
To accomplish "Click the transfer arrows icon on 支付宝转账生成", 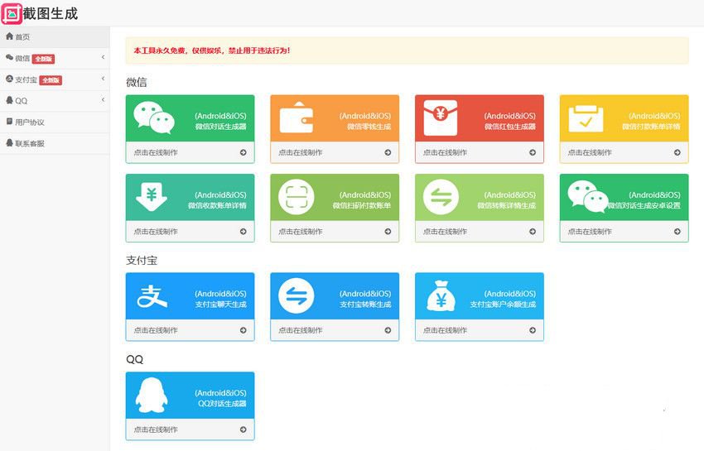I will pyautogui.click(x=297, y=295).
